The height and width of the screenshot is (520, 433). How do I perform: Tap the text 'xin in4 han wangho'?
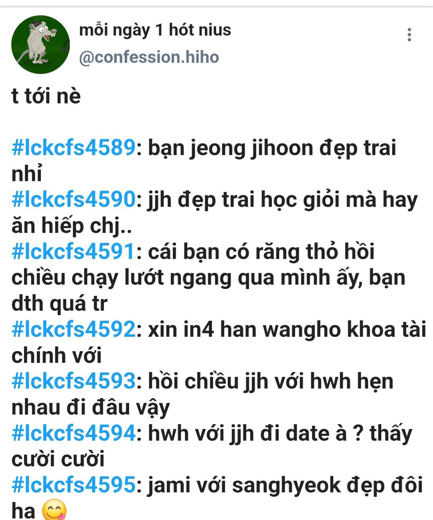coord(245,330)
